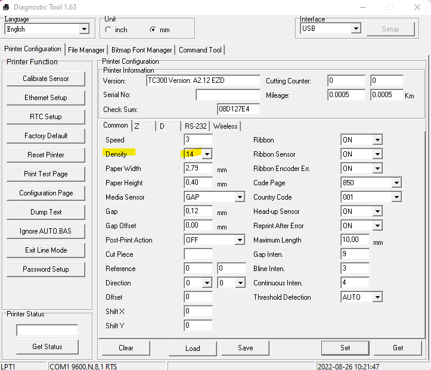Viewport: 431px width, 370px height.
Task: Click the Interface Setup button
Action: (x=390, y=29)
